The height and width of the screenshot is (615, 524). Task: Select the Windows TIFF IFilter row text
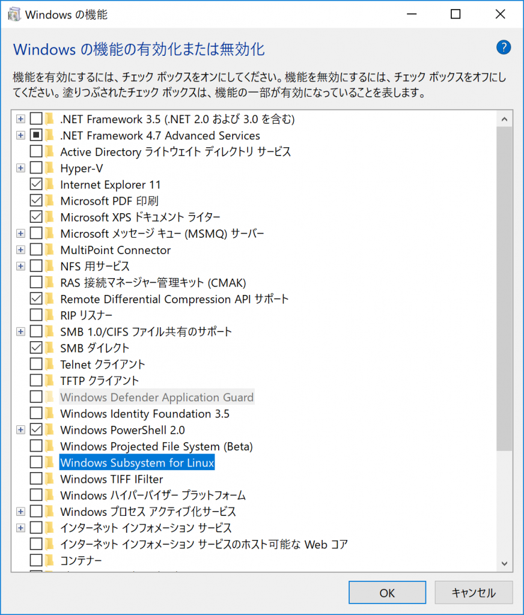coord(112,479)
